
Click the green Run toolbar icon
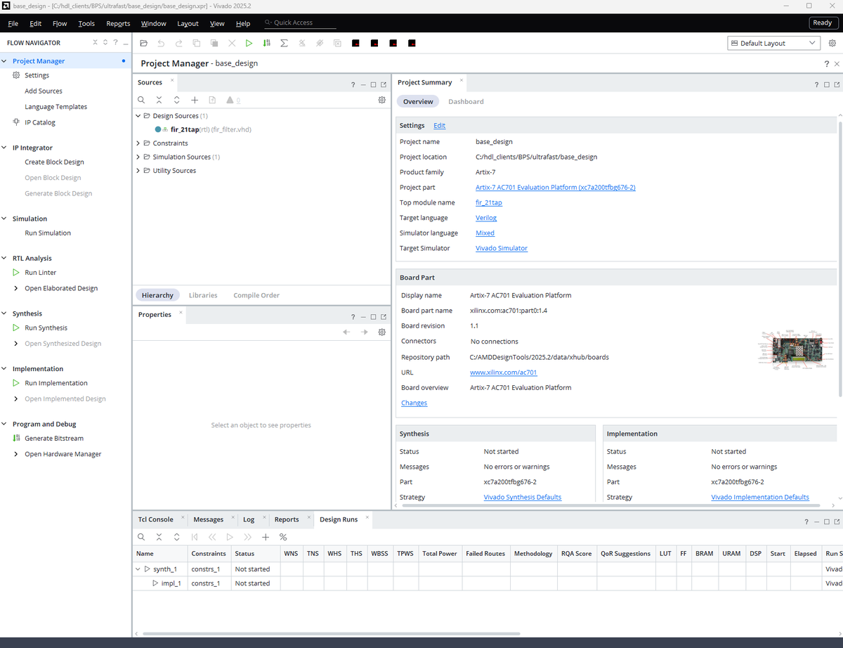coord(249,43)
